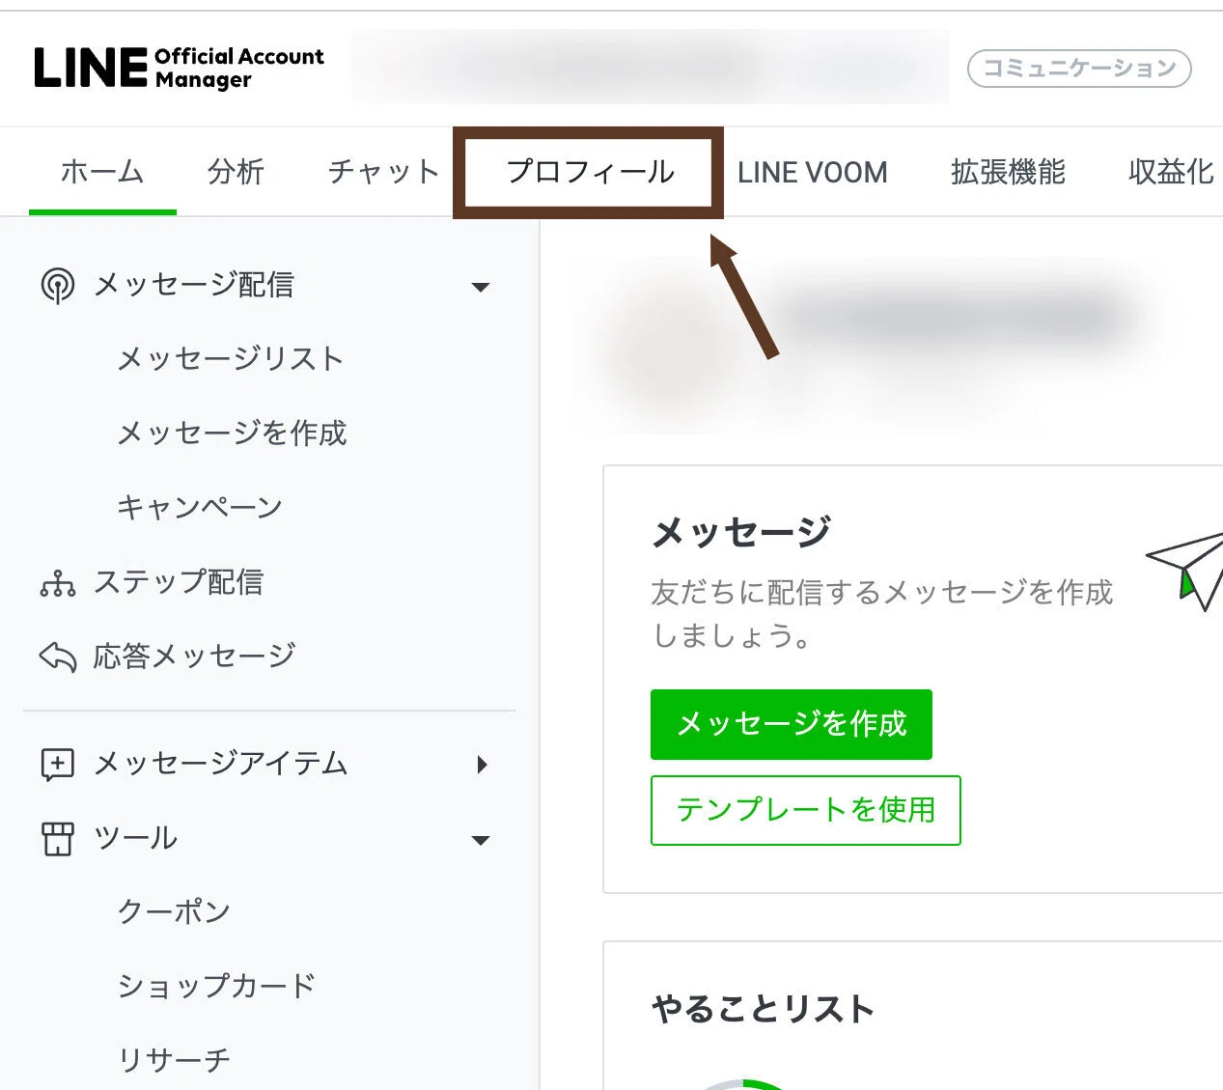Click the LINE Official Account Manager logo
This screenshot has height=1090, width=1223.
point(180,68)
